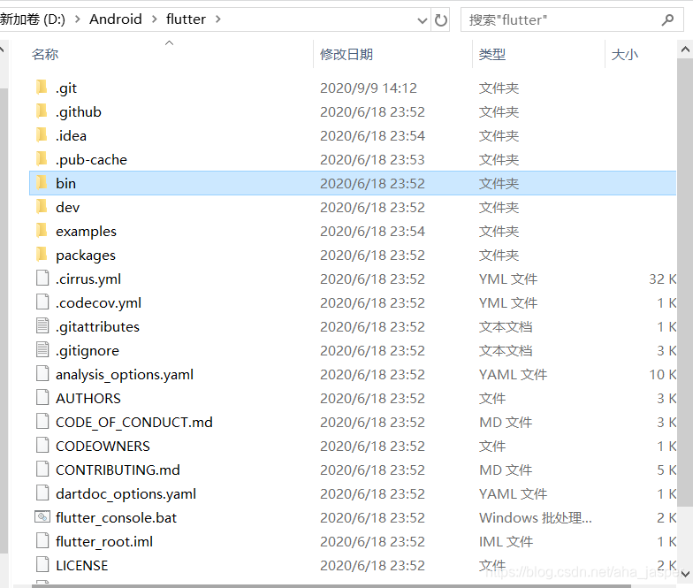This screenshot has width=693, height=588.
Task: Click the .gitignore text document icon
Action: 42,350
